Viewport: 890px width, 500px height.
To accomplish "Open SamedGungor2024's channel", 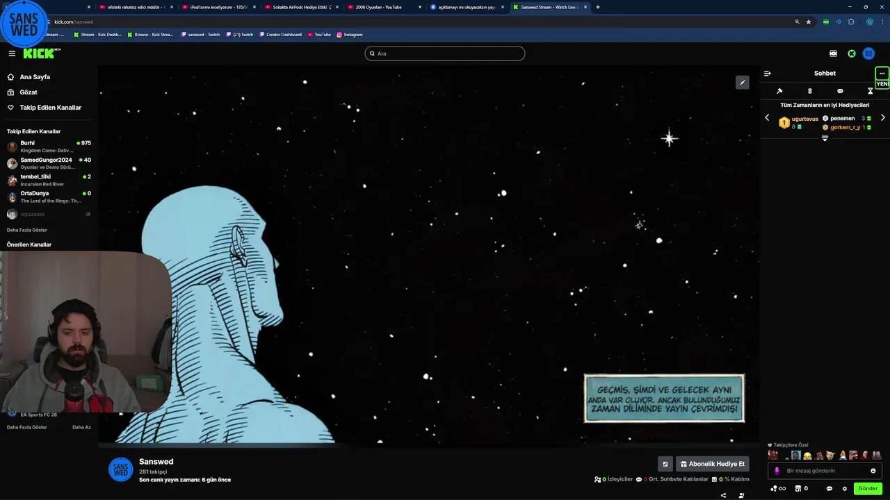I will [49, 163].
